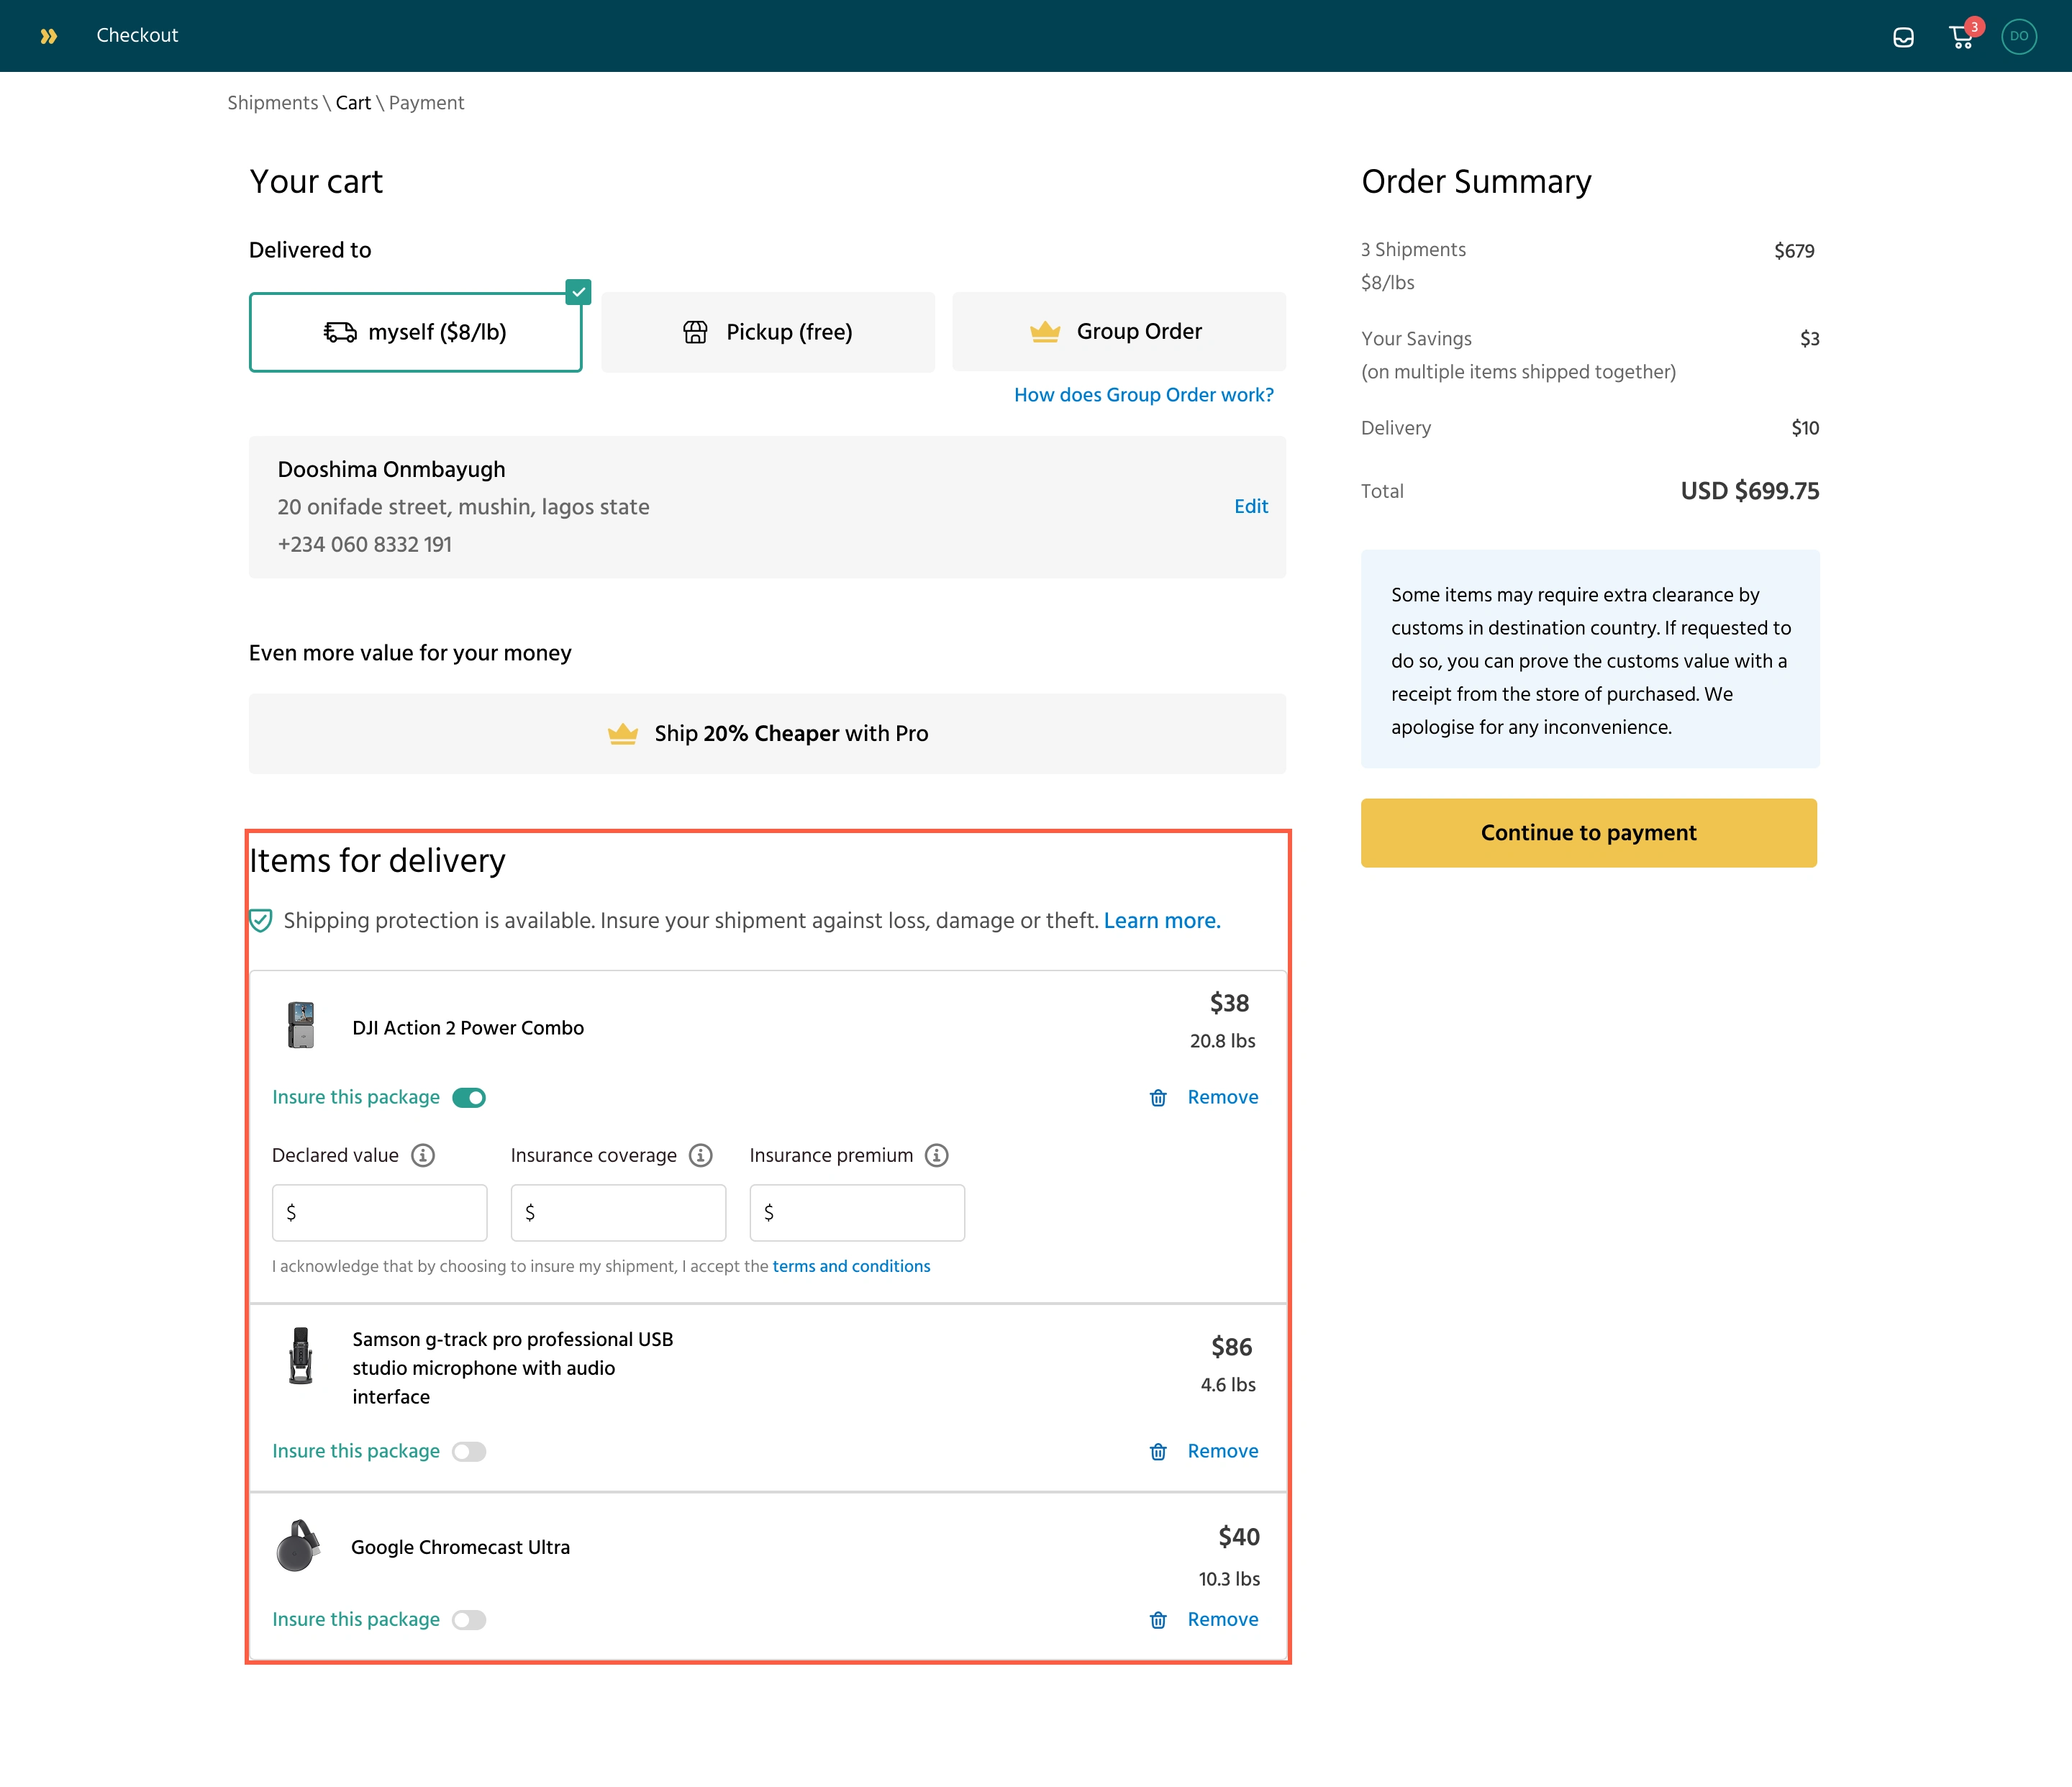Click the Declared value input field
Viewport: 2072px width, 1787px height.
click(380, 1212)
